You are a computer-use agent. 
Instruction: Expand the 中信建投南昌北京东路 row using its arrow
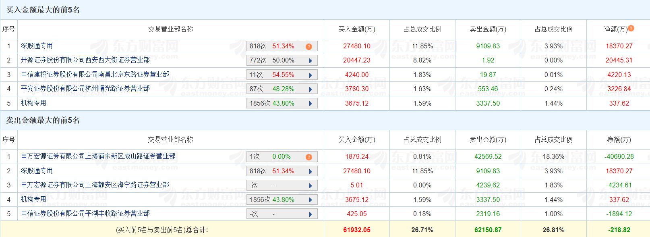pos(311,75)
